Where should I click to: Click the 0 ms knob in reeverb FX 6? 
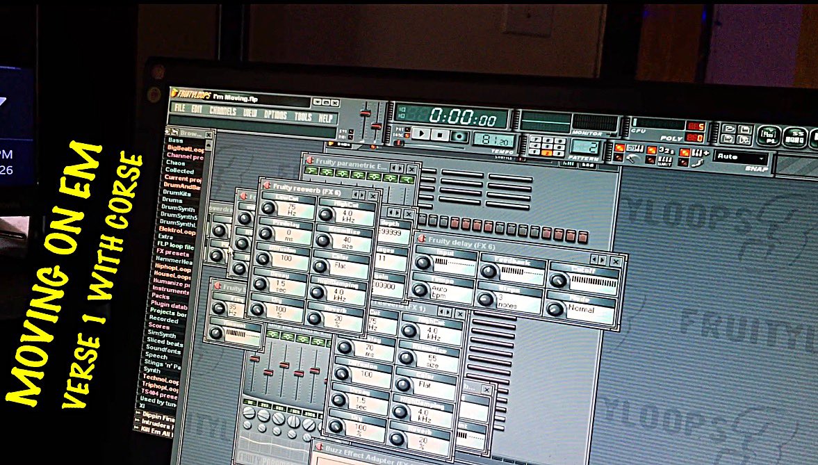point(265,234)
